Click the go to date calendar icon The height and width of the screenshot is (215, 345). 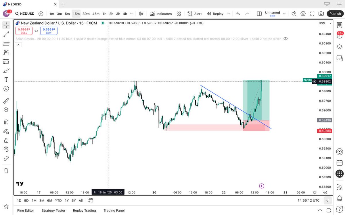tap(91, 200)
